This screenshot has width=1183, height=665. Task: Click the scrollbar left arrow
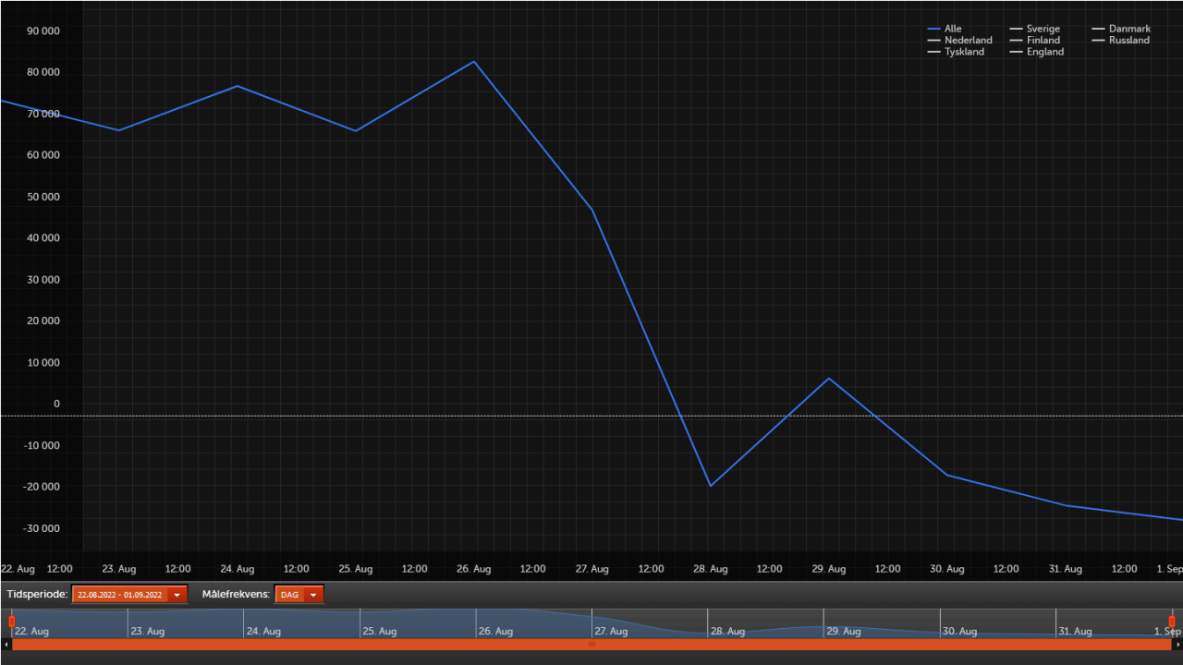tap(6, 644)
